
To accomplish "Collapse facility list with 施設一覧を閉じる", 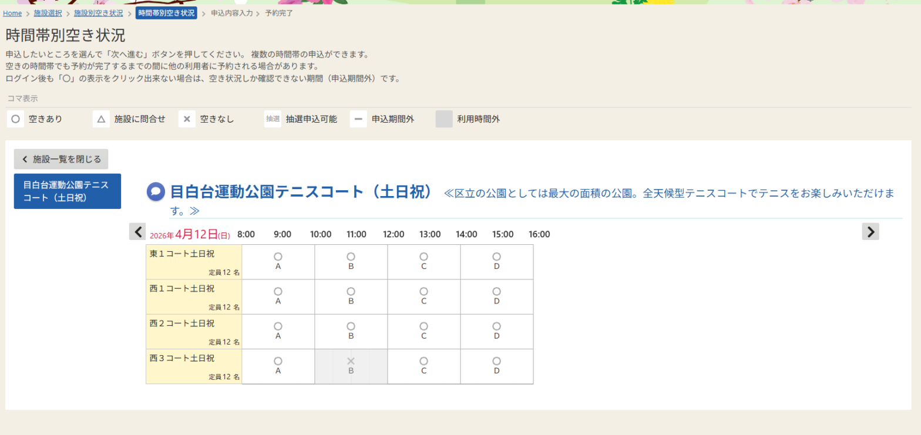I will pos(61,159).
